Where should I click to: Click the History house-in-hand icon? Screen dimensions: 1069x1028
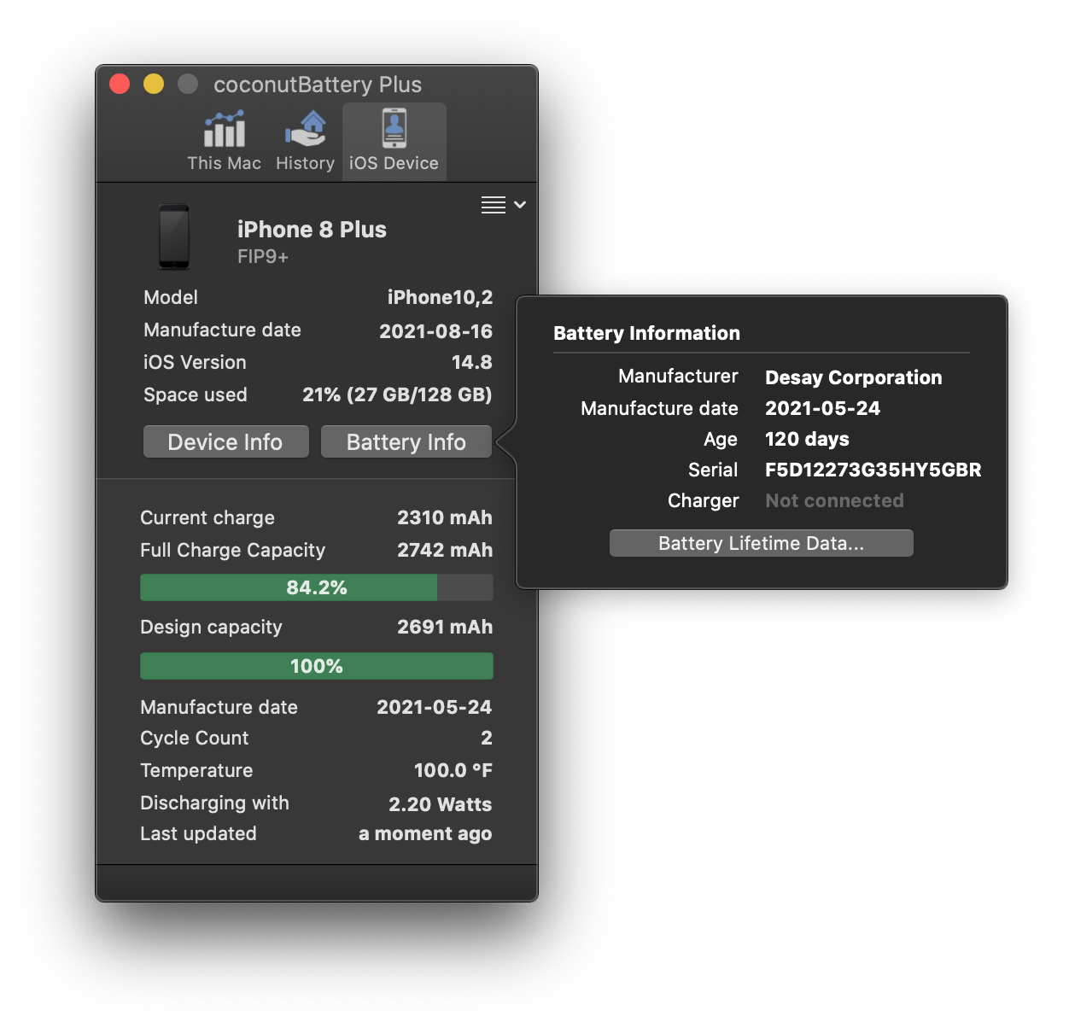pyautogui.click(x=306, y=129)
